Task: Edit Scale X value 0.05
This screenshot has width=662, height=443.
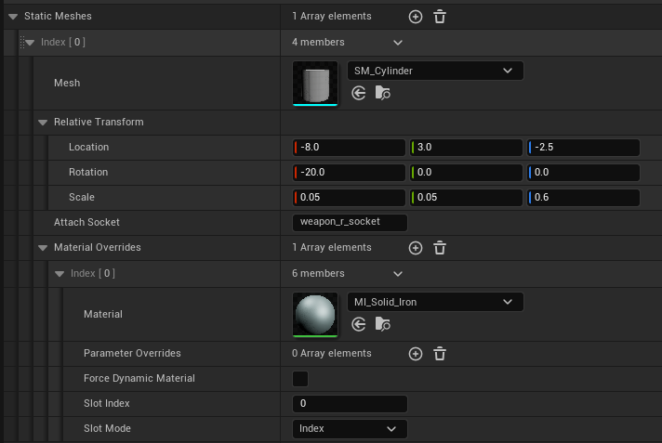Action: (x=349, y=198)
